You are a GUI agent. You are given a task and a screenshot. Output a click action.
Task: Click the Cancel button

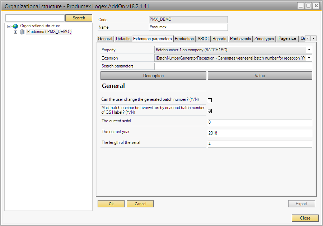pos(140,204)
